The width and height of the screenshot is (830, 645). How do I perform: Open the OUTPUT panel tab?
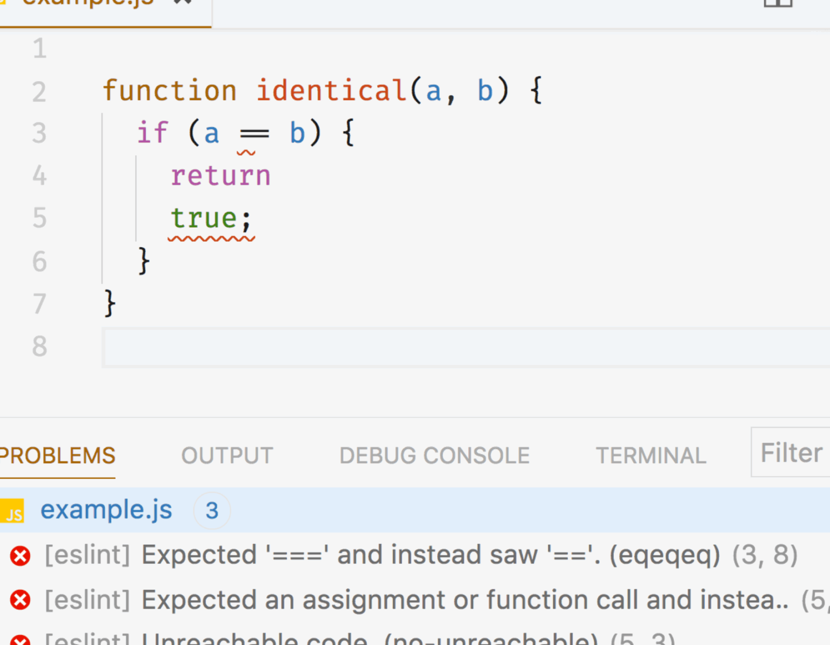tap(227, 456)
